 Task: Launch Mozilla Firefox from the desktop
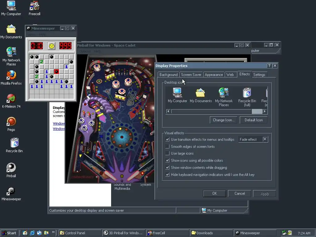[11, 77]
